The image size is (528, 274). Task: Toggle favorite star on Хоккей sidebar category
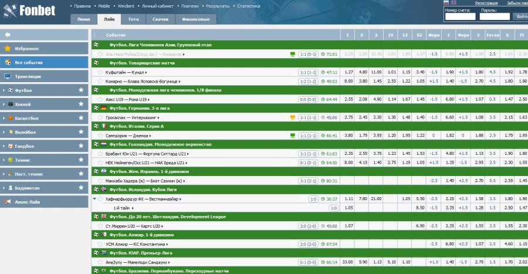[81, 104]
